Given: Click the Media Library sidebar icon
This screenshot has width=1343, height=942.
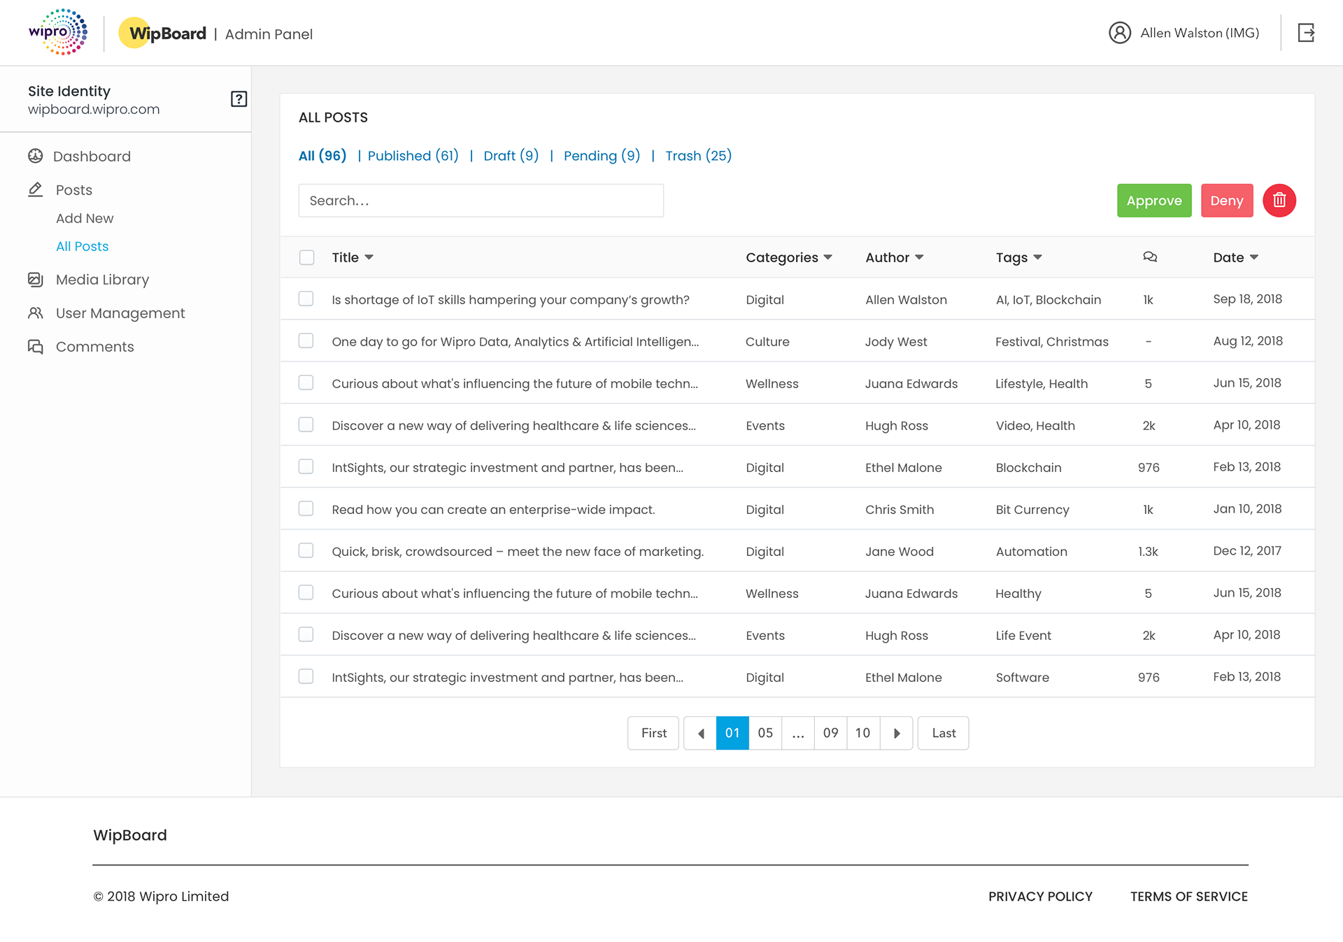Looking at the screenshot, I should click(x=36, y=280).
